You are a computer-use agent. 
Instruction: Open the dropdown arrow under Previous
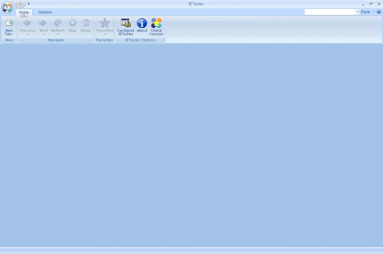(28, 34)
